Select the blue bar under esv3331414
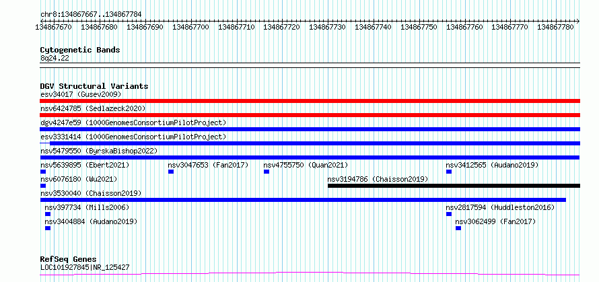This screenshot has height=282, width=599. pos(310,143)
